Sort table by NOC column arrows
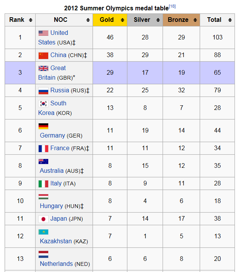The height and width of the screenshot is (272, 238). click(x=88, y=20)
